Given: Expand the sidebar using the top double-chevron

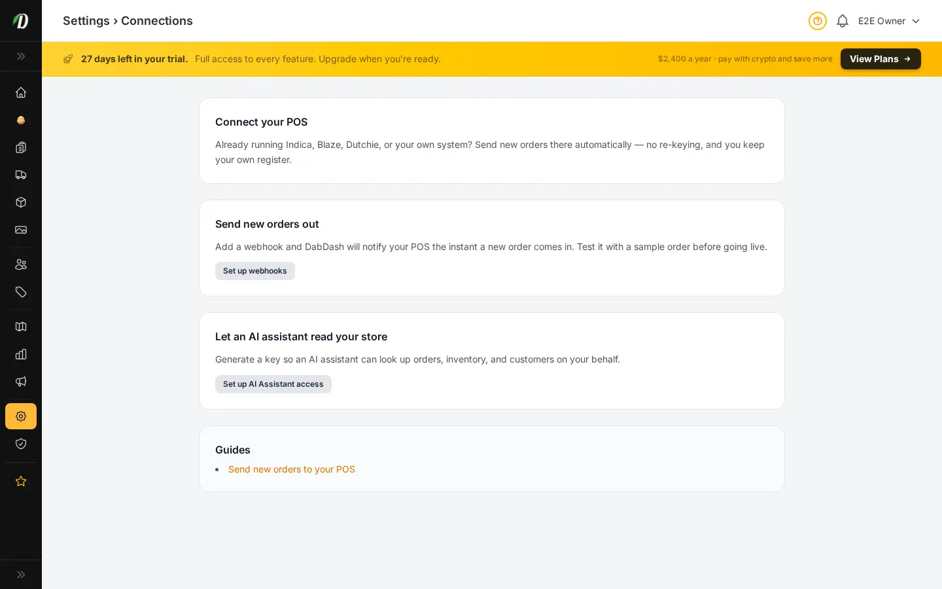Looking at the screenshot, I should click(x=21, y=56).
